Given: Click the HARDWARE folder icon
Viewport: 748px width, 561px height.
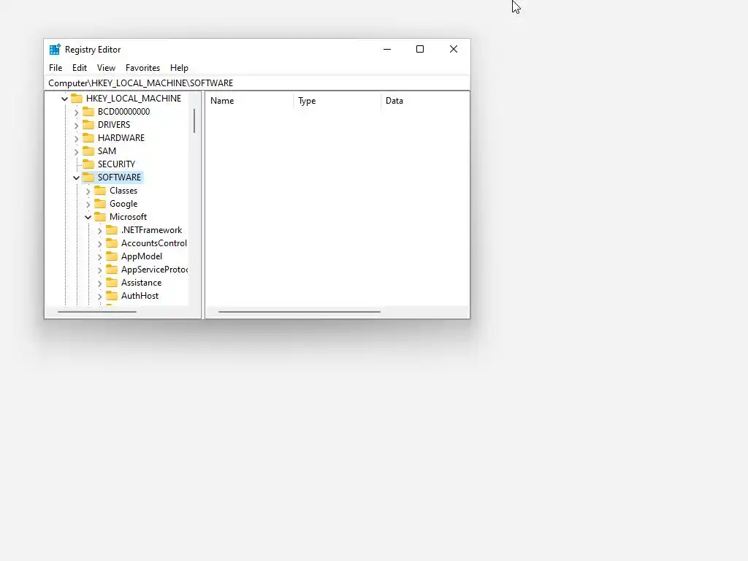Looking at the screenshot, I should [88, 138].
